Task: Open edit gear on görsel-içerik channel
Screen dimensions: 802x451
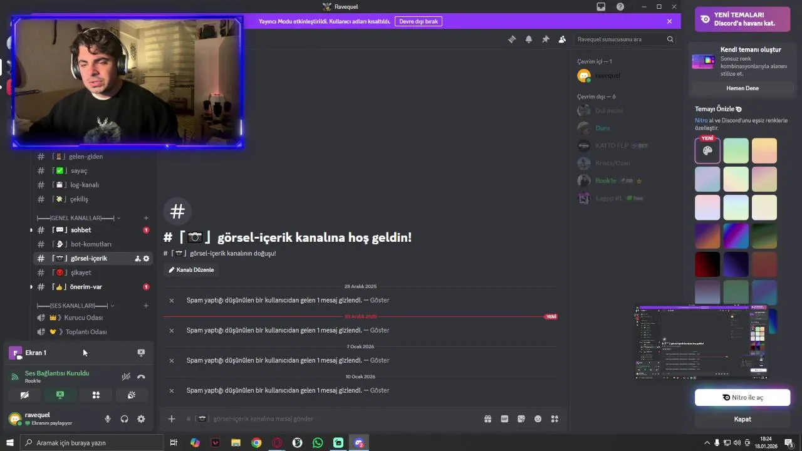Action: (x=147, y=259)
